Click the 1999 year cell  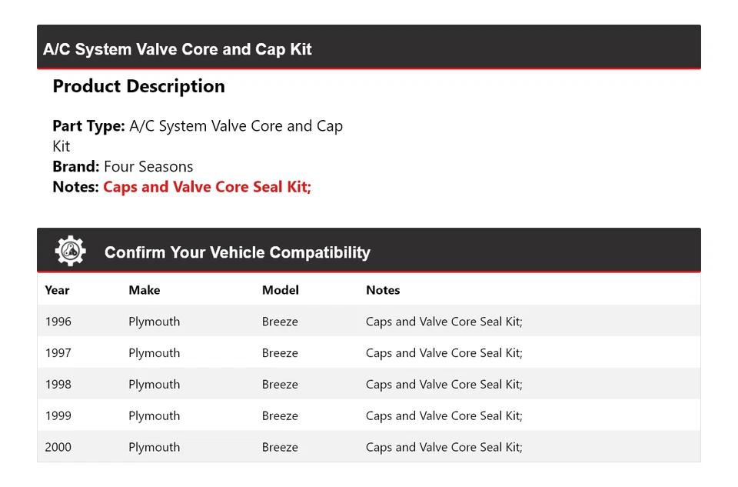[x=58, y=416]
